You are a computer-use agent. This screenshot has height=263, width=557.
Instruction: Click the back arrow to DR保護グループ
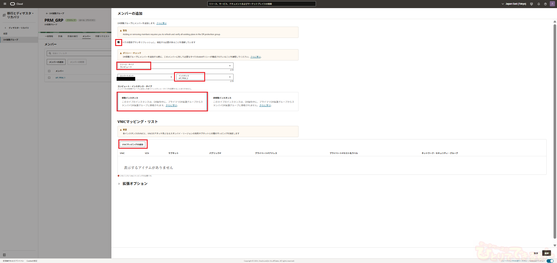pos(47,13)
